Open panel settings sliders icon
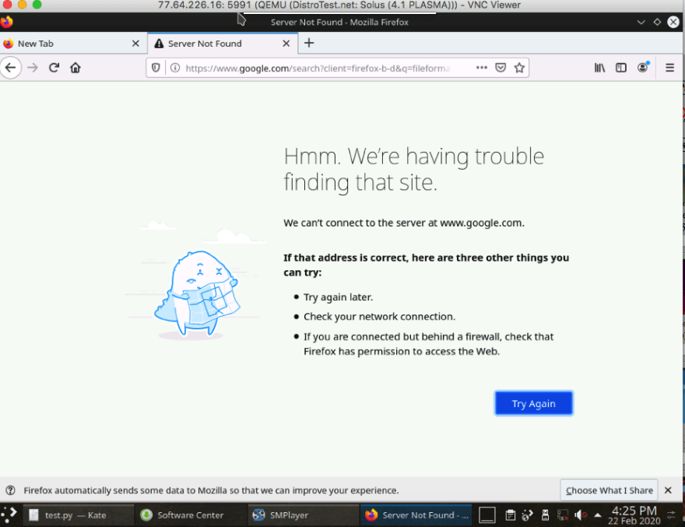This screenshot has height=527, width=685. [x=672, y=515]
